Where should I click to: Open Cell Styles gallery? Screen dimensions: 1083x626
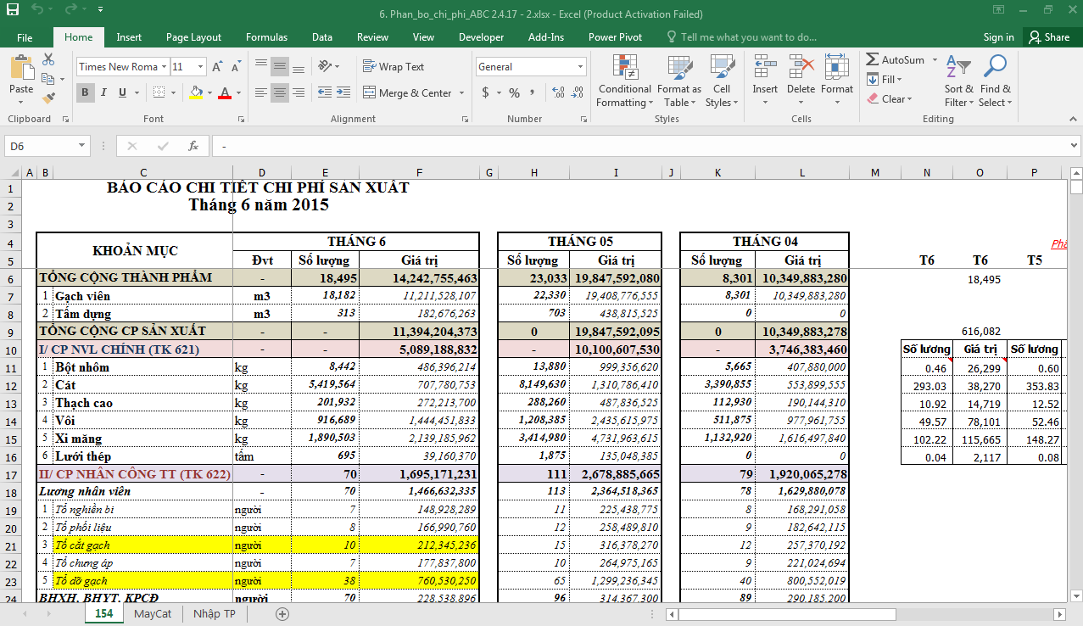click(x=722, y=81)
